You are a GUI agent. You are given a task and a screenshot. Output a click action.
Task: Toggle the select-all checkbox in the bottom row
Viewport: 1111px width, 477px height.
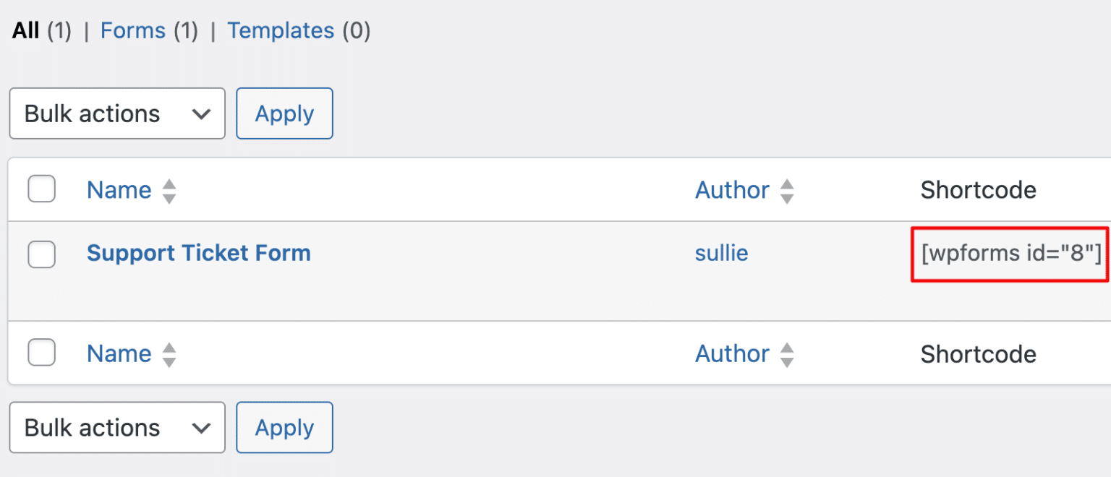coord(41,353)
